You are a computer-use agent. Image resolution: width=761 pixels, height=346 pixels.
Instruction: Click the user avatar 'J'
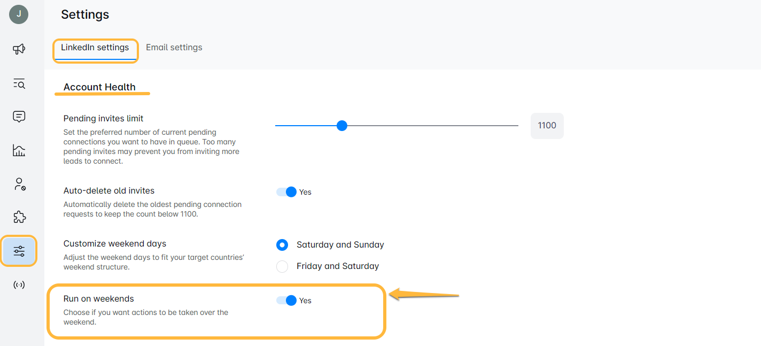19,14
